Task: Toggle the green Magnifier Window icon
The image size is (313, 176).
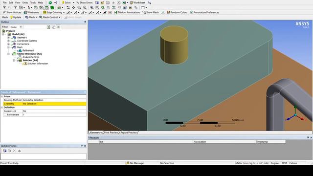Action: coord(103,8)
